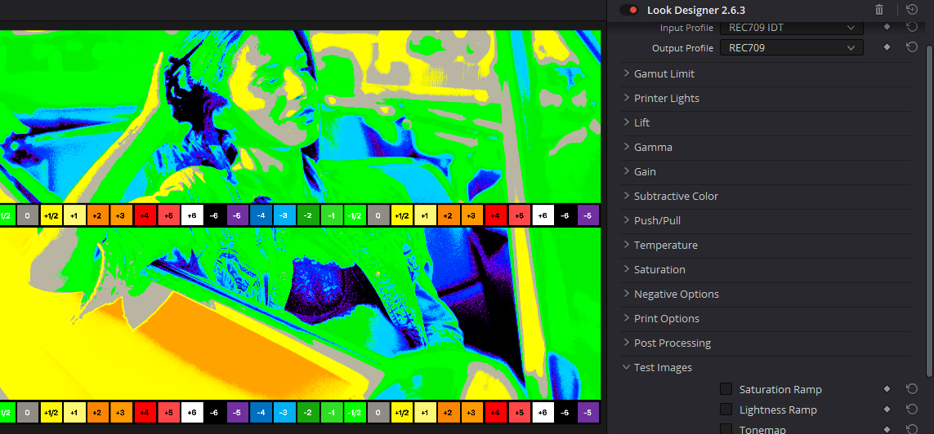Reset the Tonemap parameter
The height and width of the screenshot is (434, 934).
click(x=911, y=428)
